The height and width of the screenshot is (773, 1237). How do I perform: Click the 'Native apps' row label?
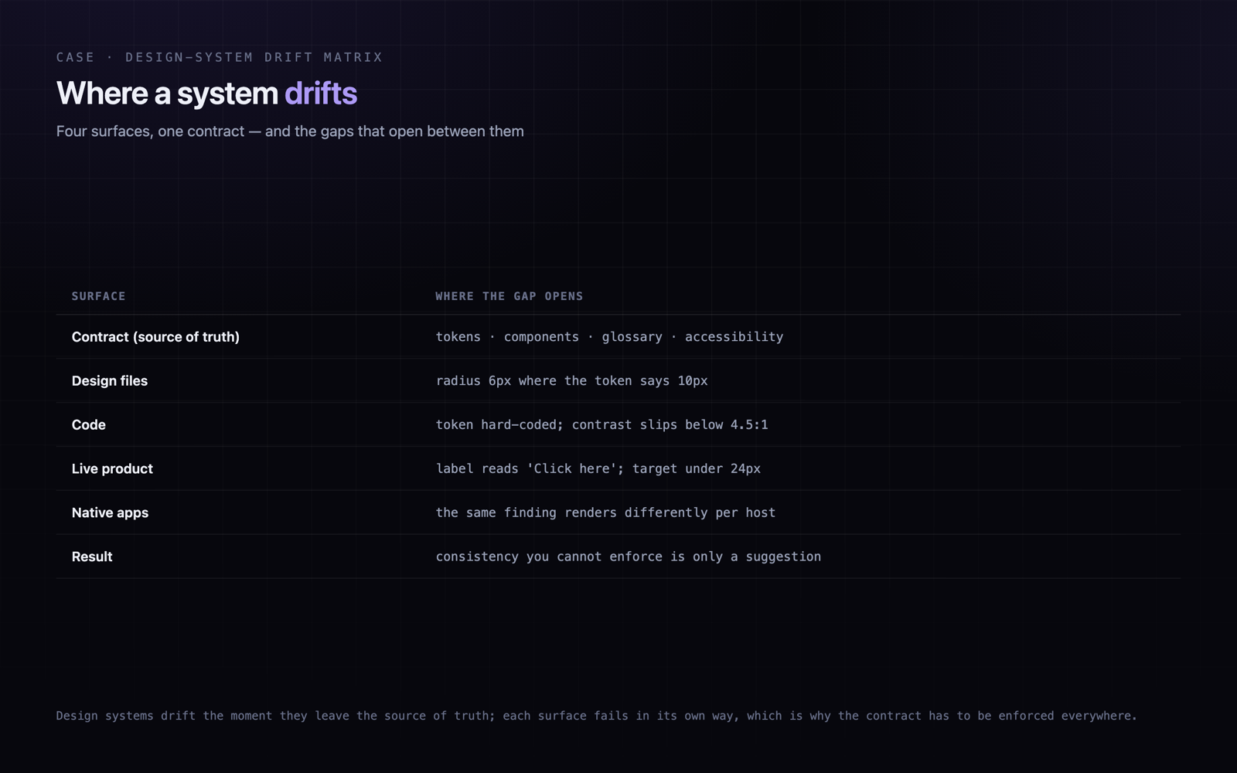[x=110, y=513]
